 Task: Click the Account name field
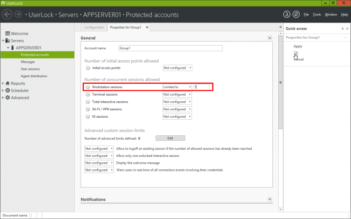click(170, 48)
